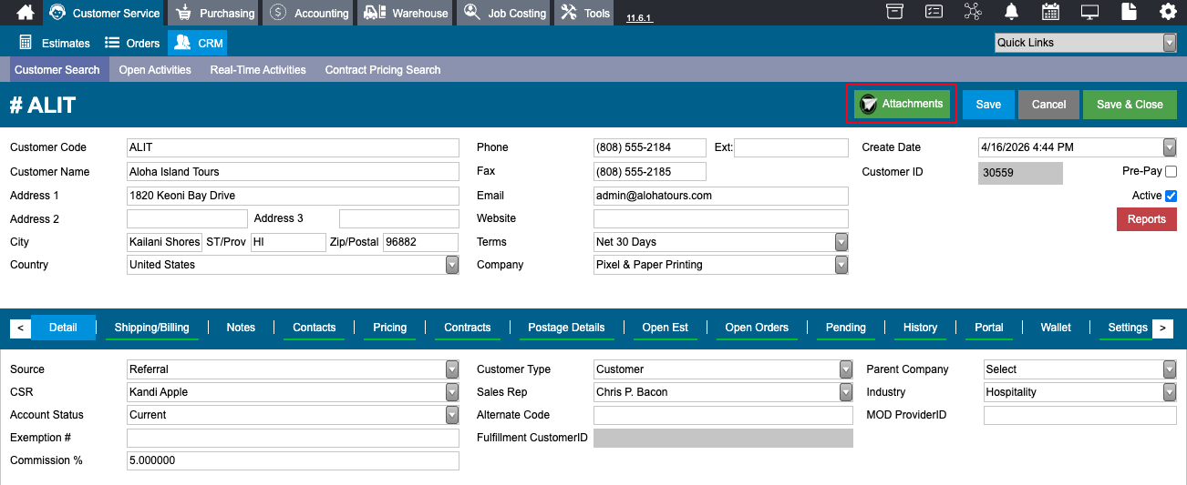Click the Phone Ext input field
Viewport: 1187px width, 485px height.
(x=791, y=147)
